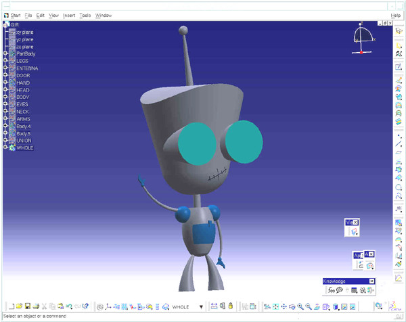
Task: Open the Window menu
Action: [104, 16]
